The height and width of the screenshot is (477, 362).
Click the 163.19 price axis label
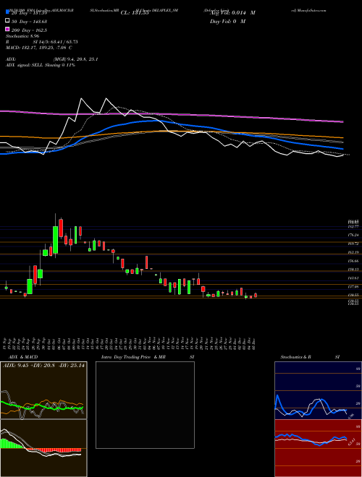tap(353, 252)
